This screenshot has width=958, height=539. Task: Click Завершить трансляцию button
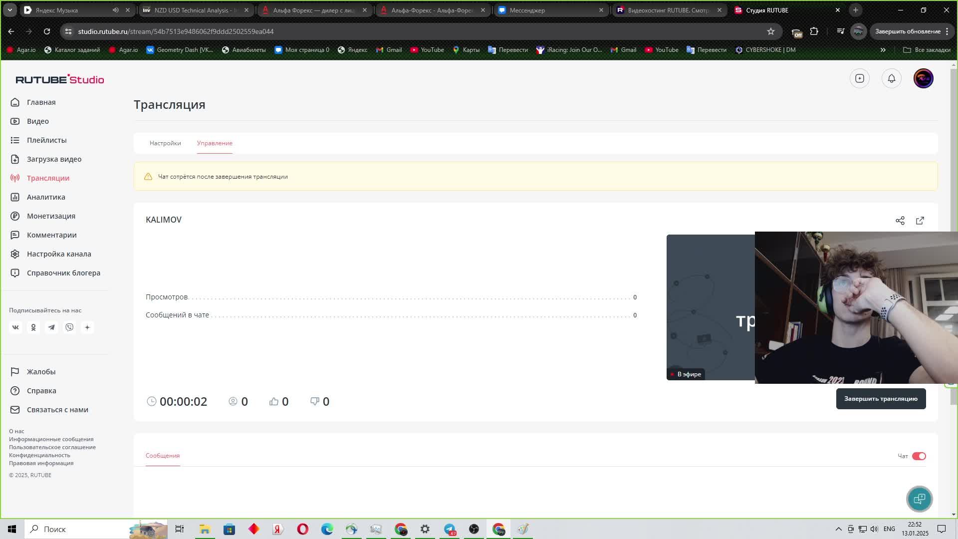(x=881, y=399)
